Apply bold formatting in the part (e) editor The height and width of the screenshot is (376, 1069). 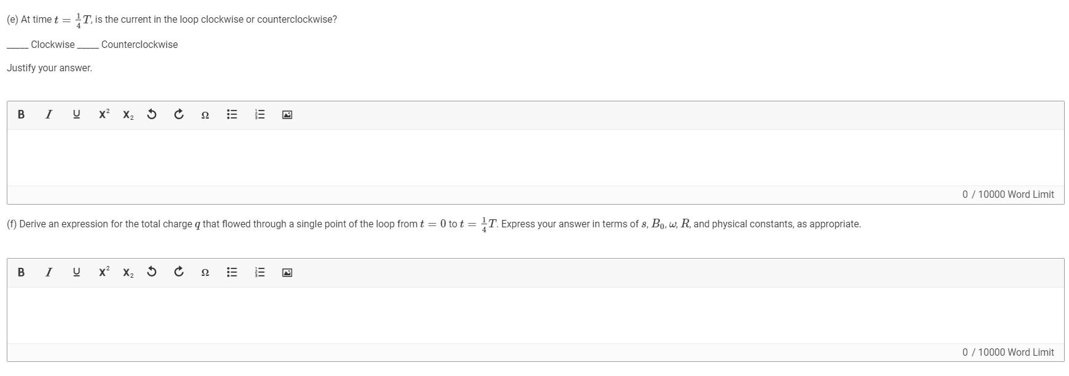(20, 114)
